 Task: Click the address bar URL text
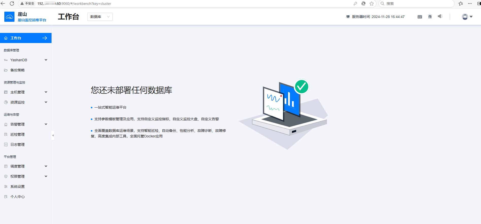[74, 4]
